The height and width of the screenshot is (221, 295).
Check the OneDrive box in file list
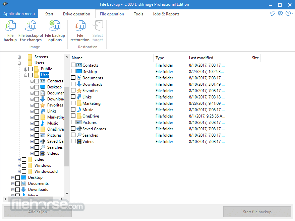click(73, 116)
